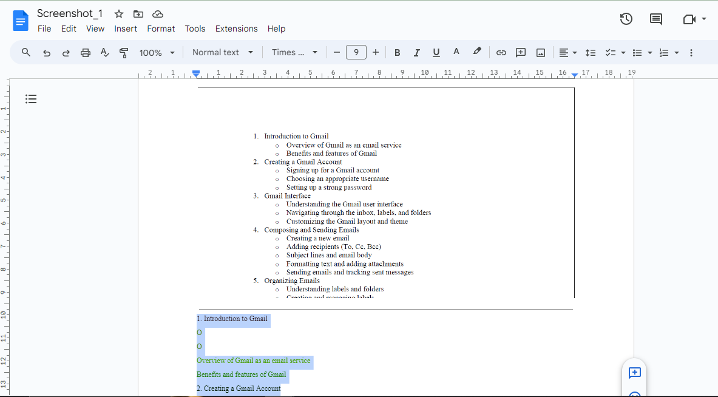Open the text alignment dropdown
This screenshot has height=397, width=718.
pos(568,53)
